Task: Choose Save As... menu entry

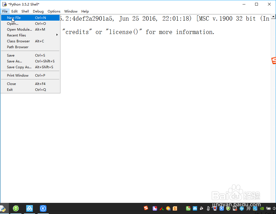Action: 30,61
